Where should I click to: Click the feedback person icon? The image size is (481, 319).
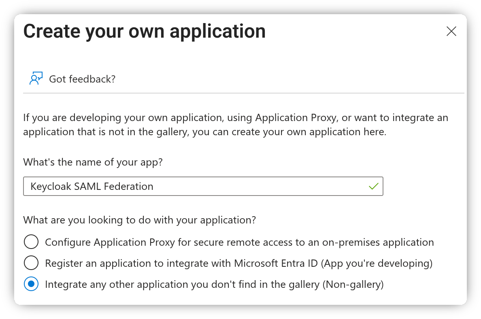coord(36,79)
